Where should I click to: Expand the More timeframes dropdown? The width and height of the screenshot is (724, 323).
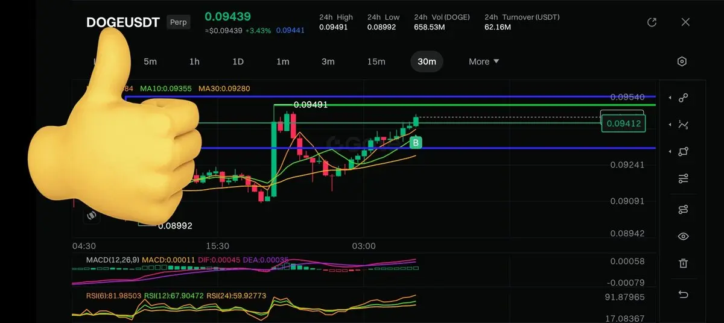click(484, 61)
